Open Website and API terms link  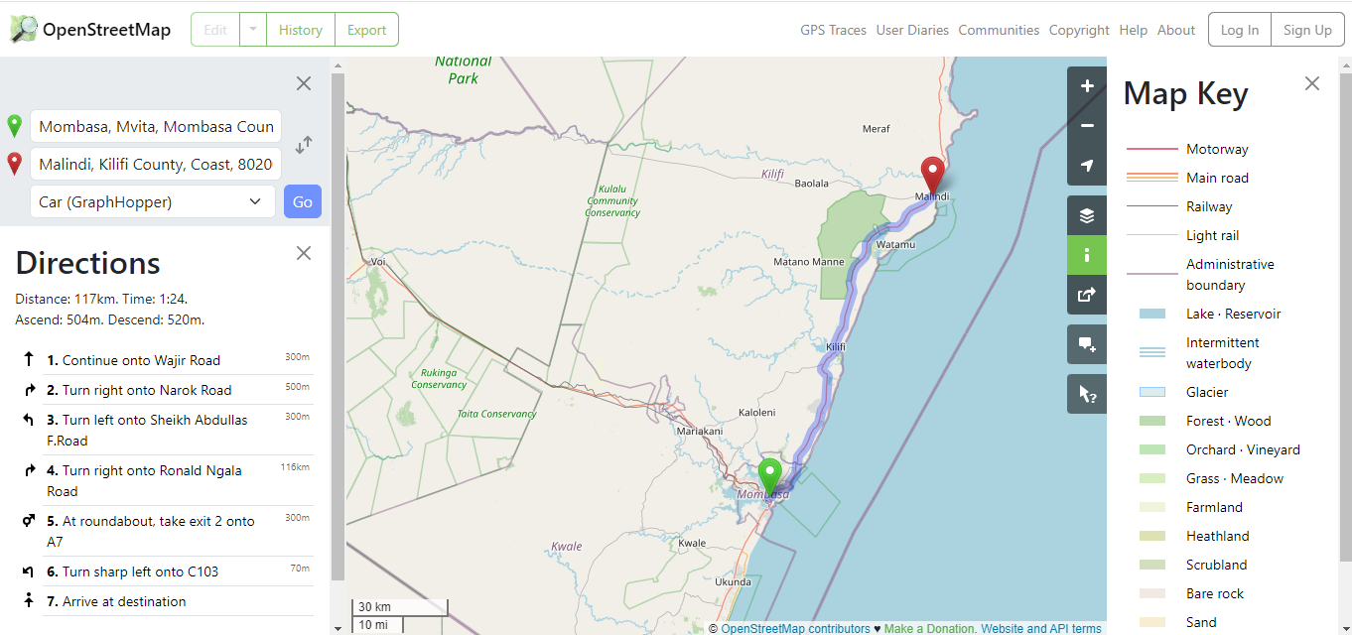coord(1041,628)
